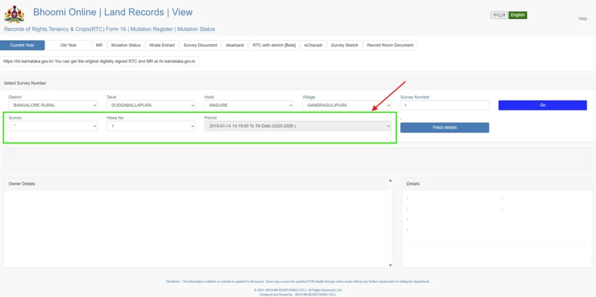
Task: Click the Fetch details button
Action: point(445,127)
